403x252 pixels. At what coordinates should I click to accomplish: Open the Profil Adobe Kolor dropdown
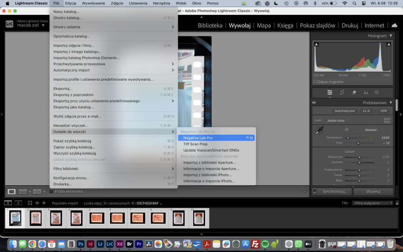tap(338, 121)
